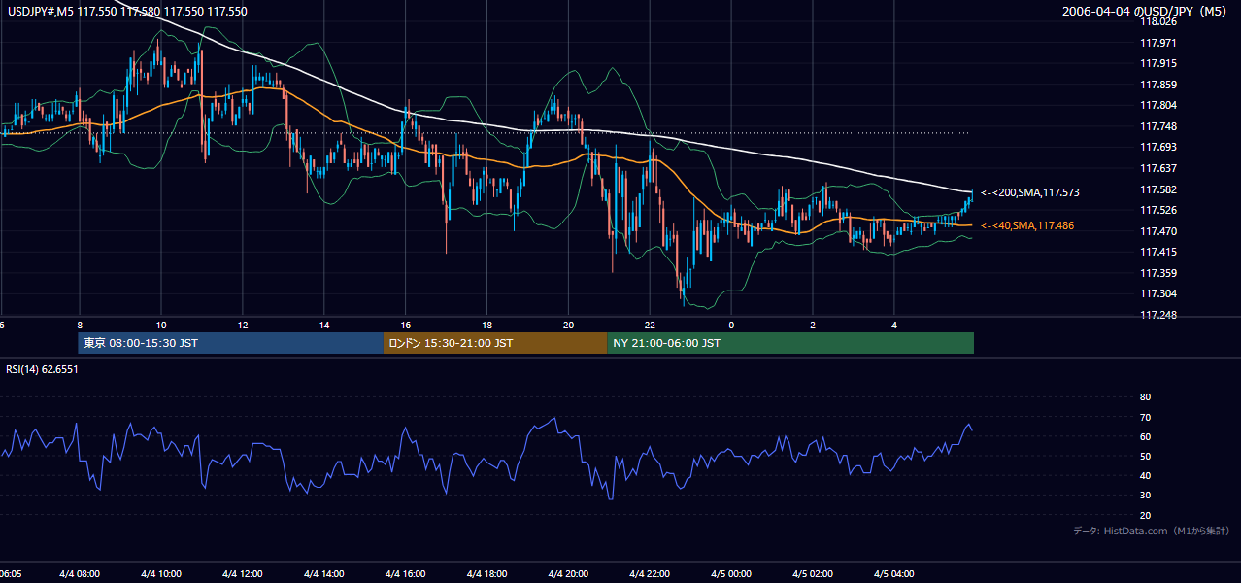Click price axis value 117.359

(1157, 273)
